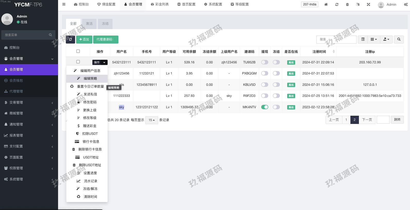
Task: Click the hamburger menu toggle icon
Action: (64, 4)
